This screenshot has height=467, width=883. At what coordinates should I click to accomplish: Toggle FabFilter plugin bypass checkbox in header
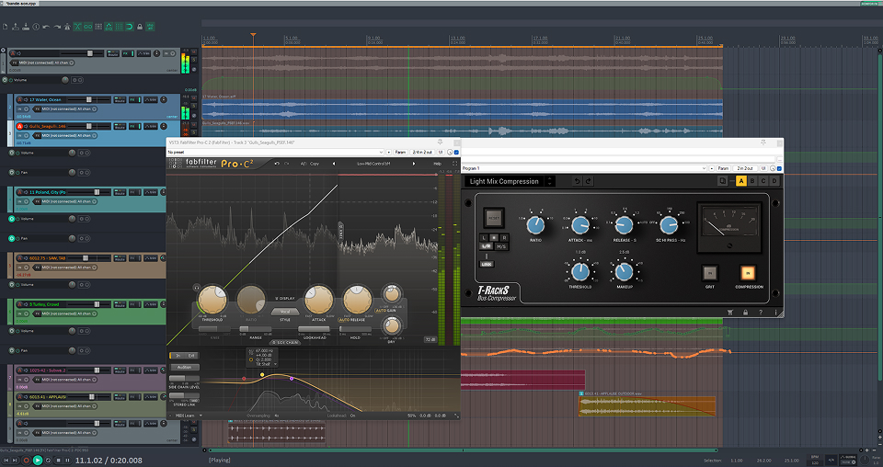456,153
